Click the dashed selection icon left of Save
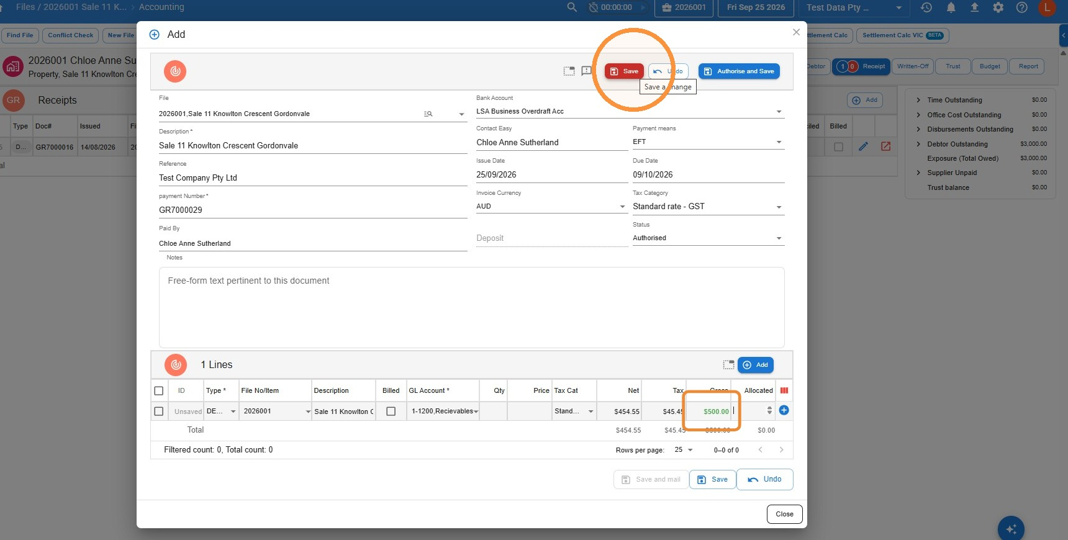 pyautogui.click(x=569, y=71)
